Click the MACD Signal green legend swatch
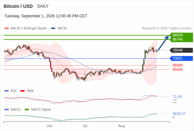 pyautogui.click(x=27, y=110)
